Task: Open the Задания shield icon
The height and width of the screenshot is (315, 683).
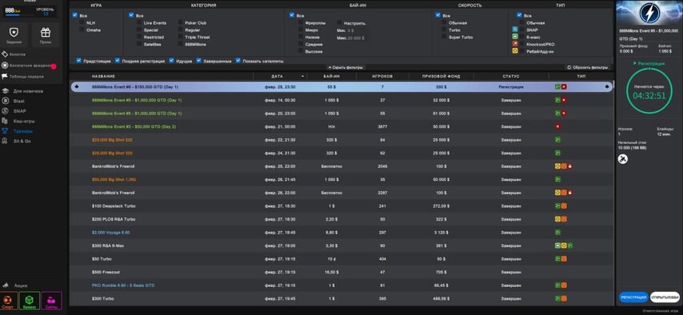Action: [14, 33]
